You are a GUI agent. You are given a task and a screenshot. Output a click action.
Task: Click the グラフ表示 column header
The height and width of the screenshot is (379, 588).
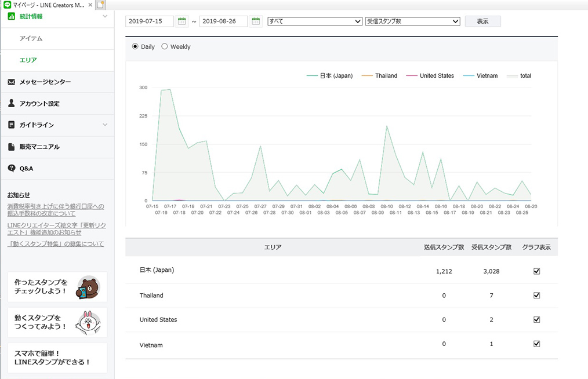coord(536,247)
